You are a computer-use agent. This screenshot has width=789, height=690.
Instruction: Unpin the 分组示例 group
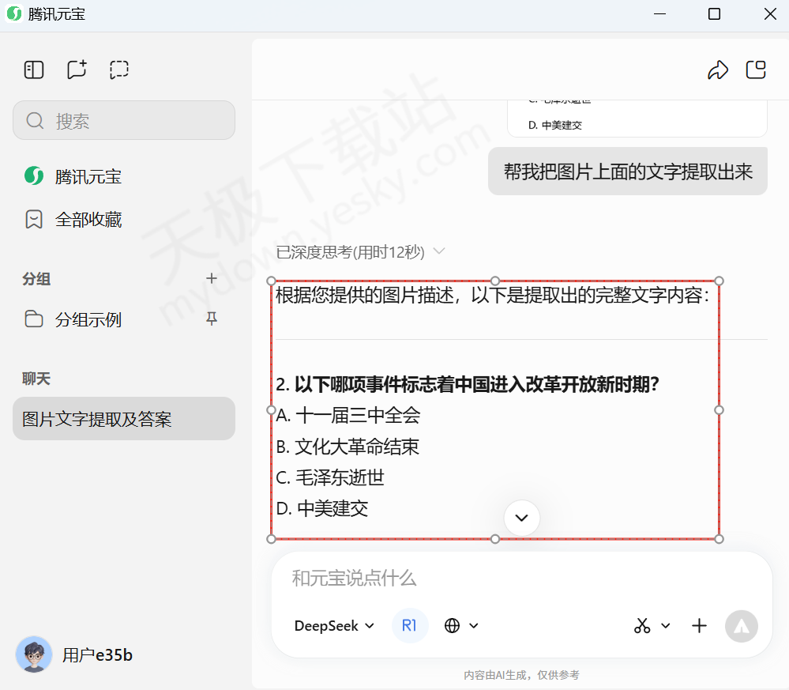click(211, 319)
